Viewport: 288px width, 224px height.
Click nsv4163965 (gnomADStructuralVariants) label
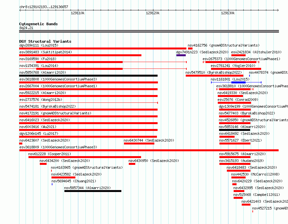pos(87,167)
